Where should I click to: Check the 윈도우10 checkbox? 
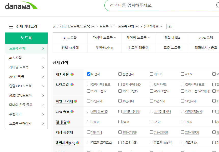pyautogui.click(x=183, y=142)
